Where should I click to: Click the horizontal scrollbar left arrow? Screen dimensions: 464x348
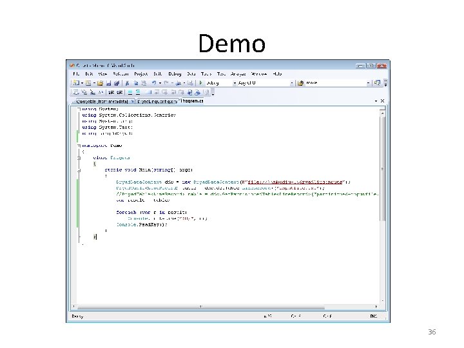(74, 307)
